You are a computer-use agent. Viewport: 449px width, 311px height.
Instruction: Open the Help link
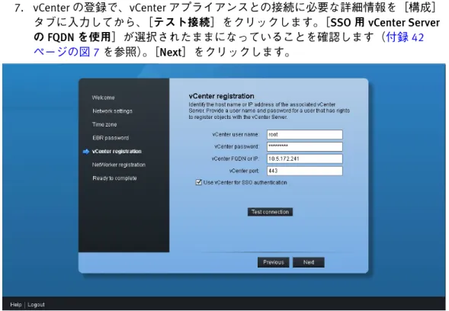click(x=16, y=305)
